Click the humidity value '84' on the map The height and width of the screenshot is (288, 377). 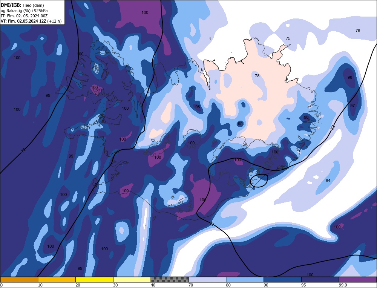point(328,181)
